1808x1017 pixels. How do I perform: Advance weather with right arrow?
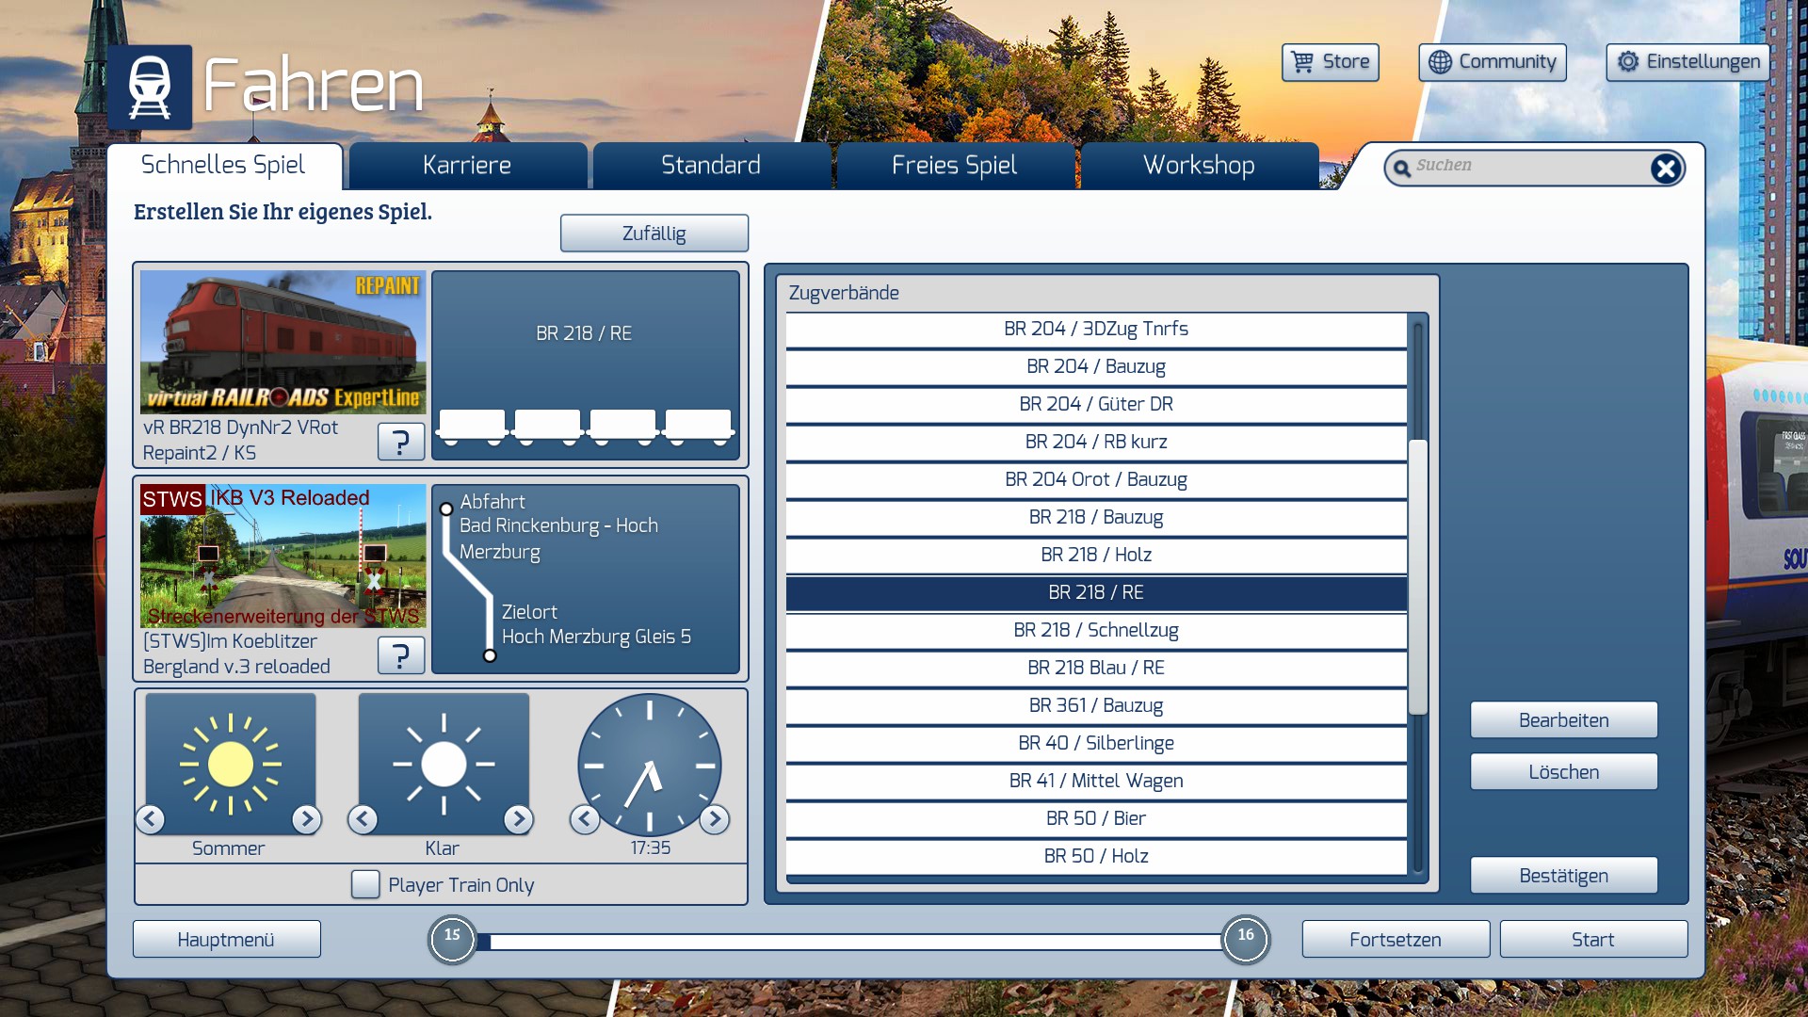[518, 819]
